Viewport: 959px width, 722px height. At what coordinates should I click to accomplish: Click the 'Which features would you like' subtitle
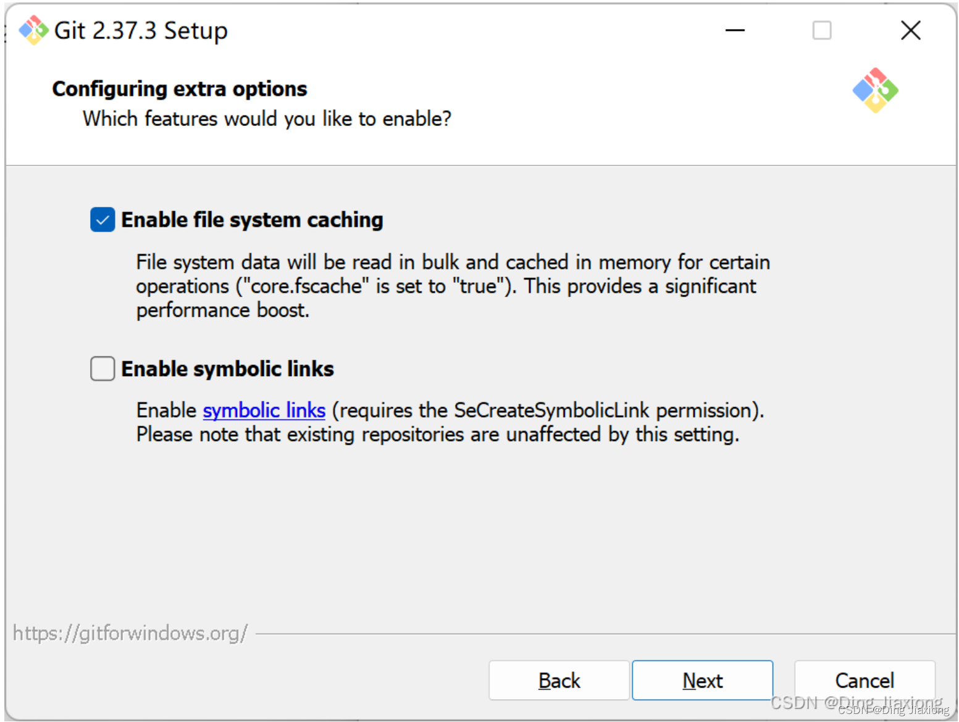(x=267, y=119)
